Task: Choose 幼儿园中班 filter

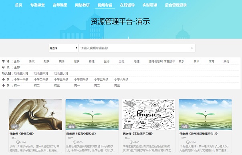Action: tap(41, 73)
